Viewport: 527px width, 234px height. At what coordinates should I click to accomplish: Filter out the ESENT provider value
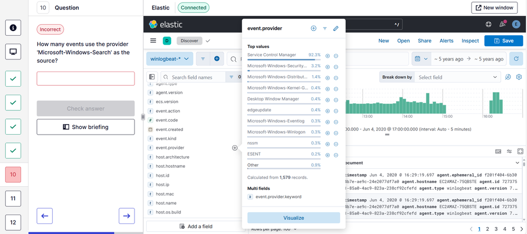[336, 155]
